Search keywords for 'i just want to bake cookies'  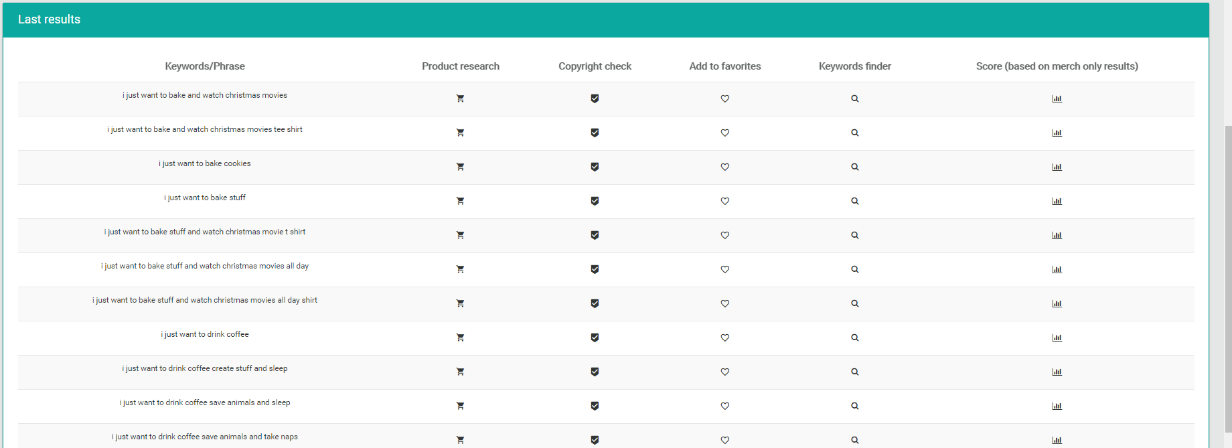(x=855, y=167)
